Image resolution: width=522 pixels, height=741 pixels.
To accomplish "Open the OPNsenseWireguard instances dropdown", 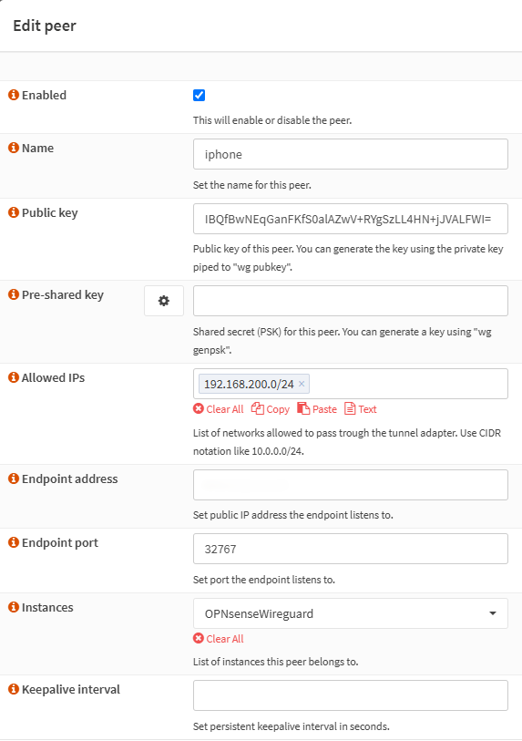I will [351, 613].
